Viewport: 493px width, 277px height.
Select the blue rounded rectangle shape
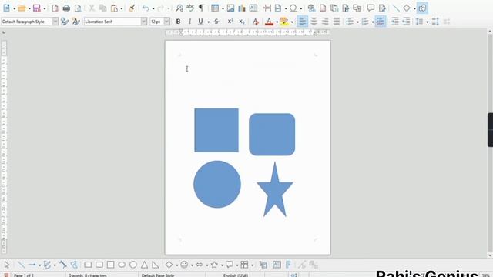[x=272, y=135]
